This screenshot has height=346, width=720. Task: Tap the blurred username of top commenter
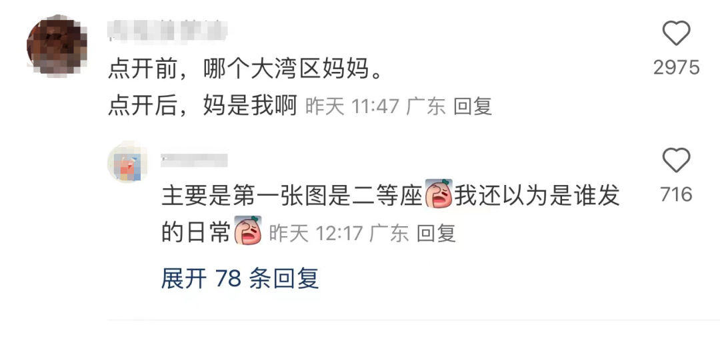pyautogui.click(x=168, y=30)
